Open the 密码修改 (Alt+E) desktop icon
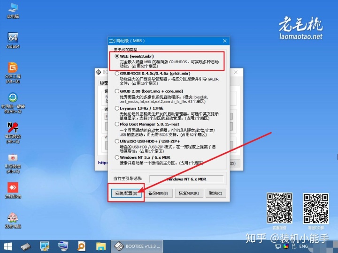Image resolution: width=338 pixels, height=253 pixels. point(13,133)
